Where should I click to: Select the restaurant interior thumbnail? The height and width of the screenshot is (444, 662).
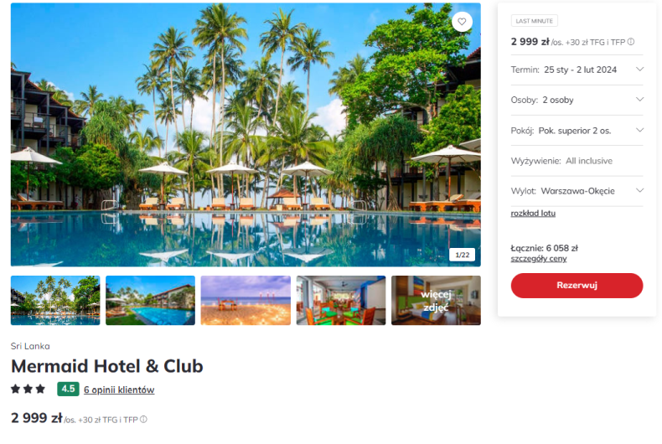point(341,301)
